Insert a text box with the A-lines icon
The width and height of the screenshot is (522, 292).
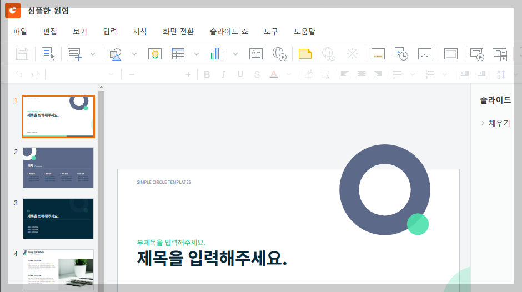[255, 54]
